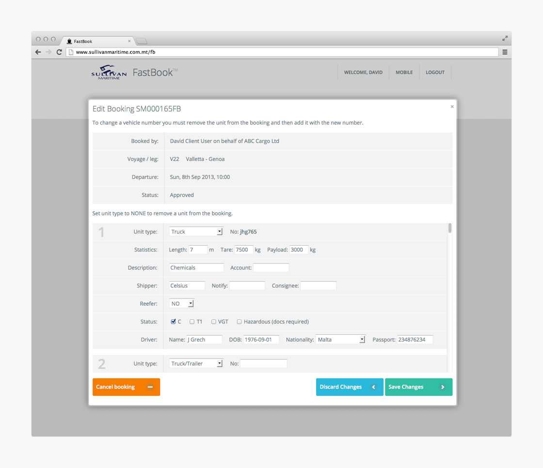543x468 pixels.
Task: Click the Save Changes button
Action: 419,387
